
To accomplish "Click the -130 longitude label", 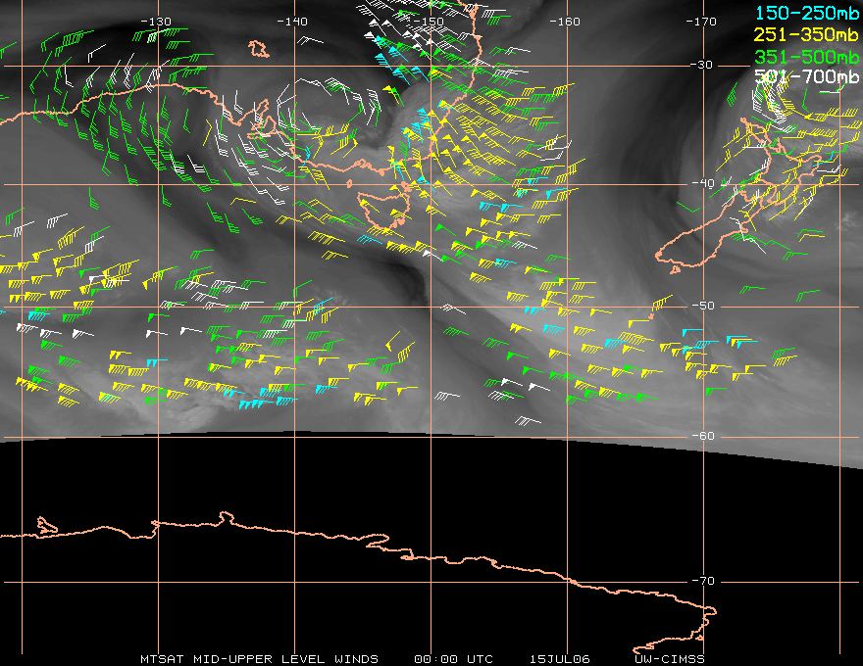I will [x=156, y=22].
